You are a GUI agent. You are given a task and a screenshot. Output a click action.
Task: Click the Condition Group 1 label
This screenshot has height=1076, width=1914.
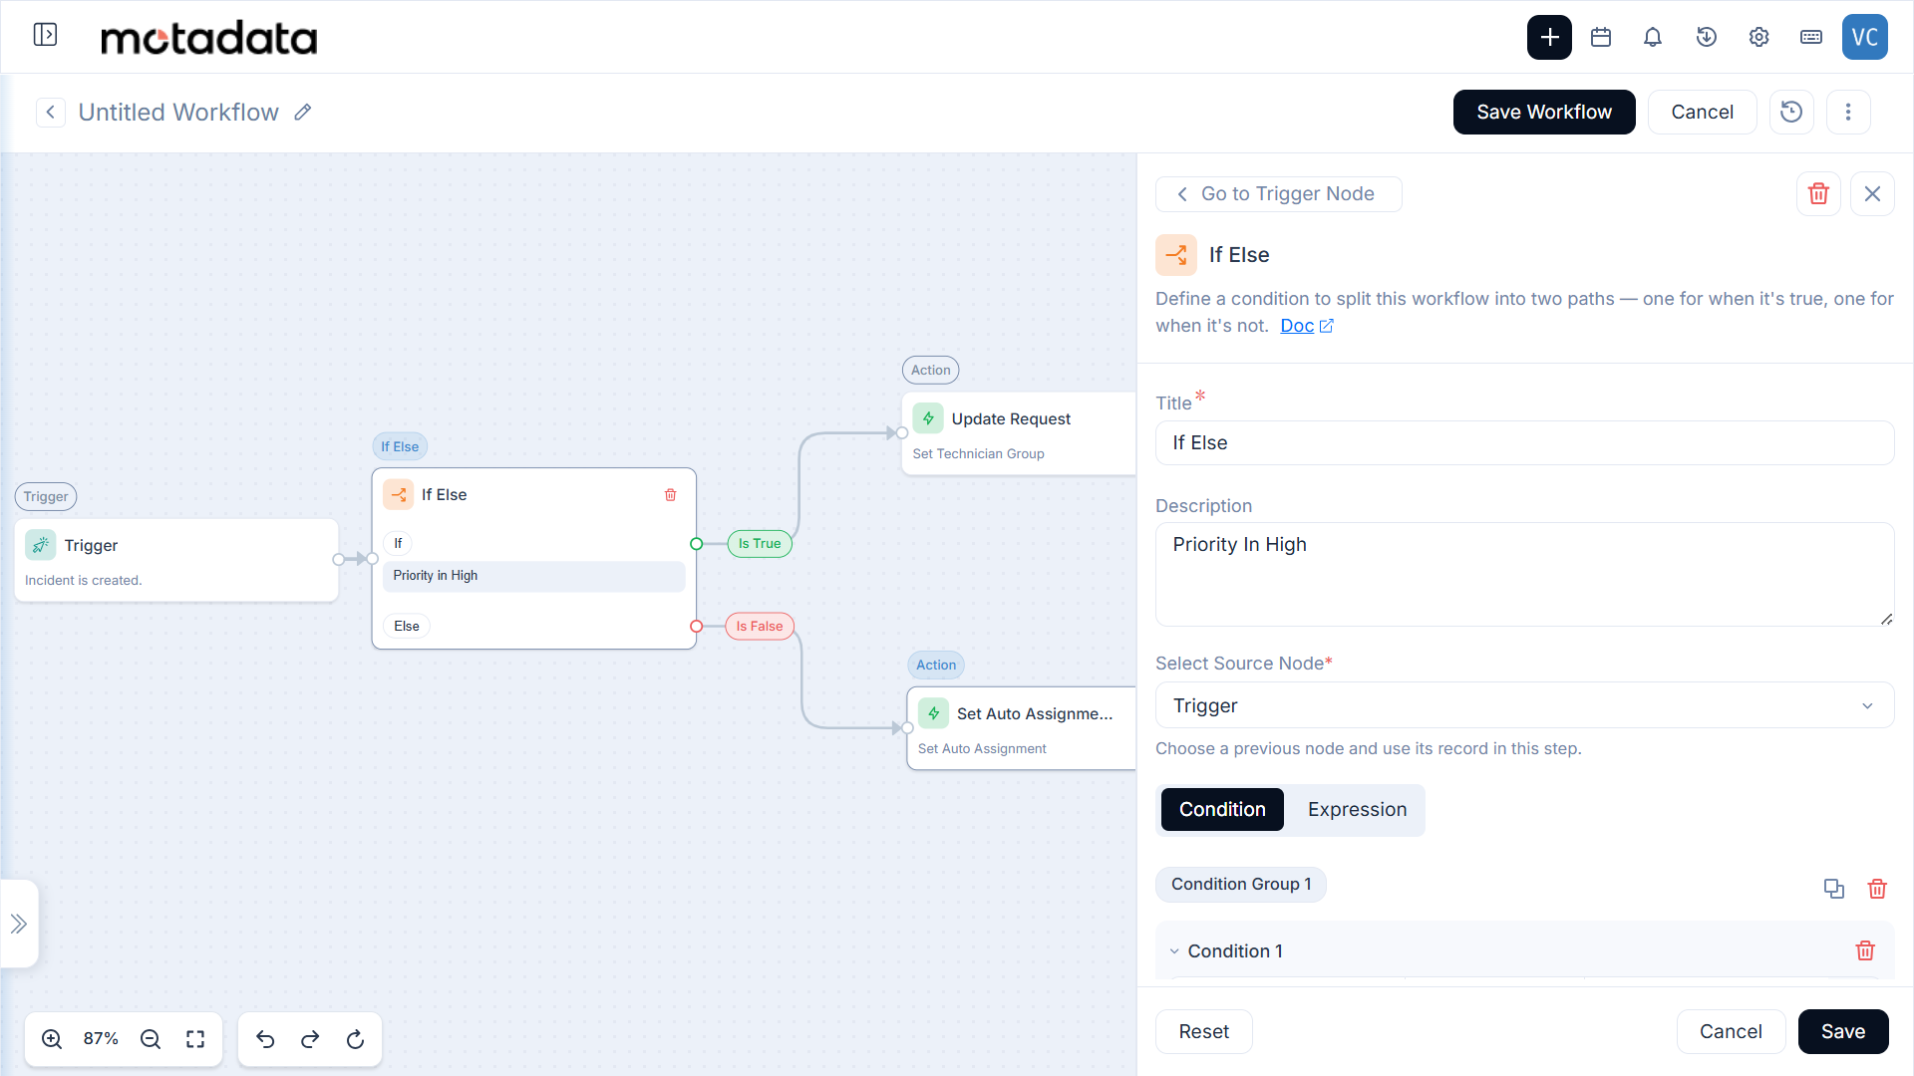1241,884
